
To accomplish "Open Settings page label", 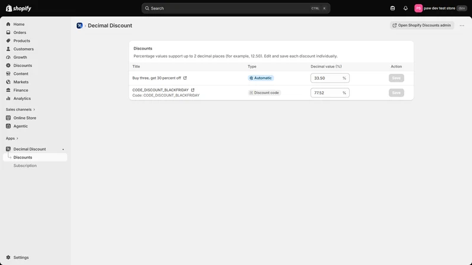I will click(x=21, y=257).
